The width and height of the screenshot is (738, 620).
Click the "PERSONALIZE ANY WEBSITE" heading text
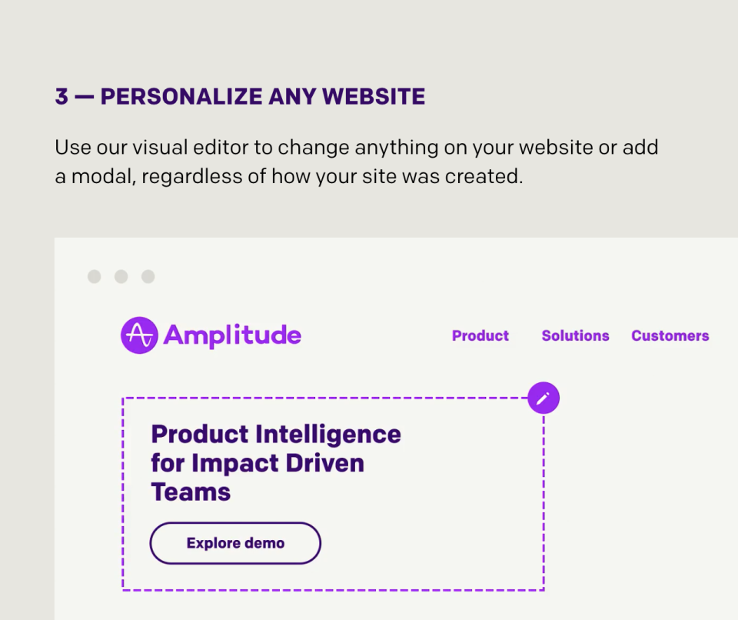(x=263, y=97)
